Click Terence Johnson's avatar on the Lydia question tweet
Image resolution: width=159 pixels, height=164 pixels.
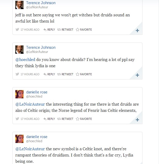[20, 50]
